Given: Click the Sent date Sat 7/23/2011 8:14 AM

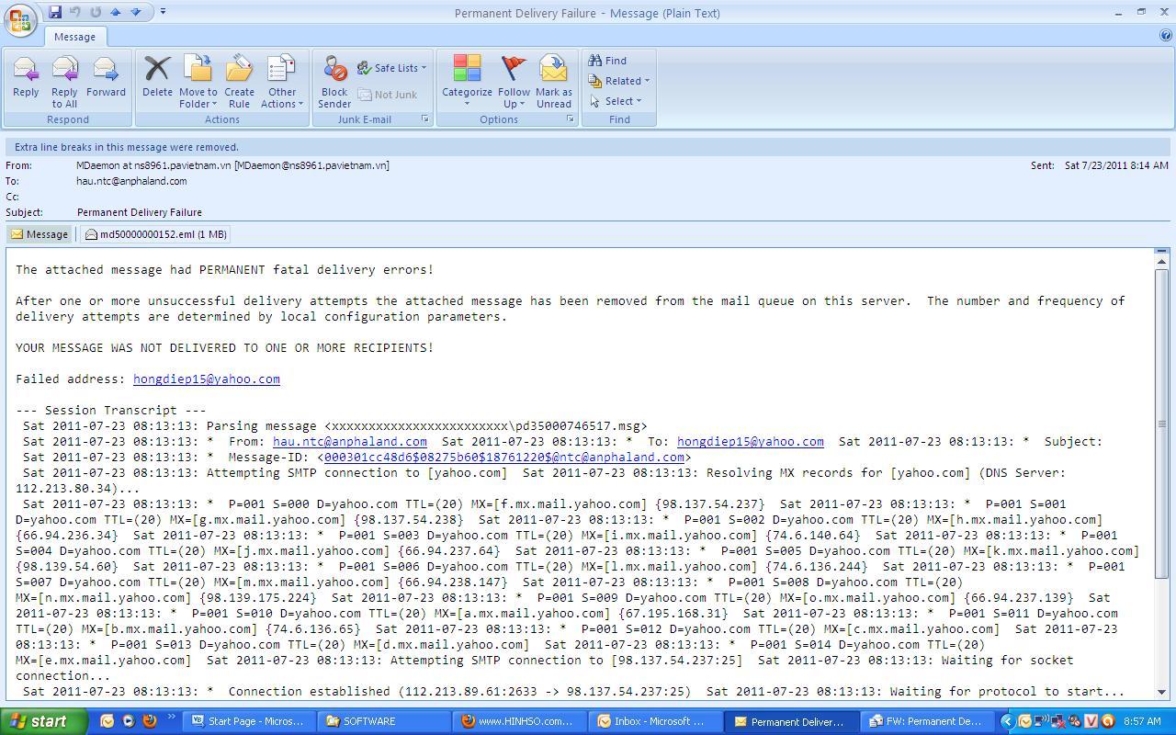Looking at the screenshot, I should tap(1116, 165).
